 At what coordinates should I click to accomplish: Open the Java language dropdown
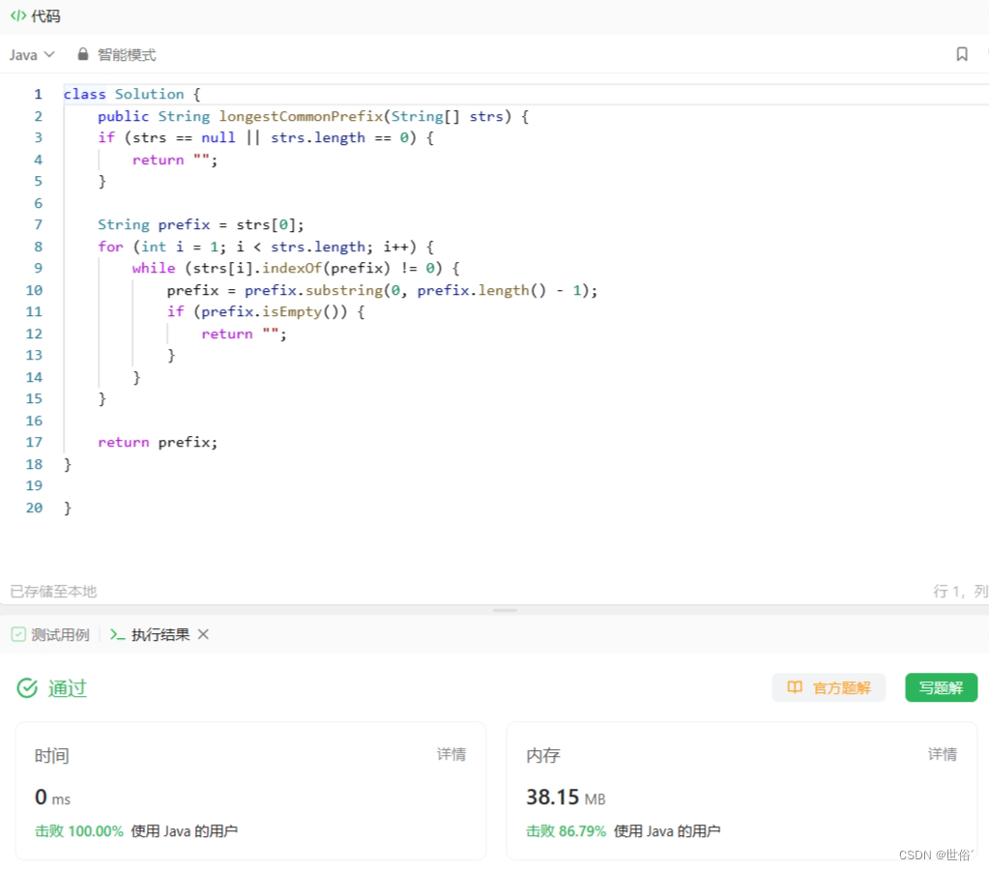click(32, 55)
